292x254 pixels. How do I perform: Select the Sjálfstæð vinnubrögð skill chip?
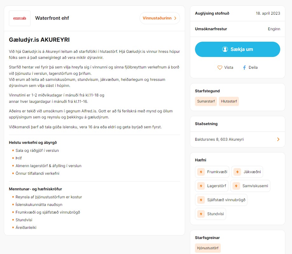[x=221, y=200]
